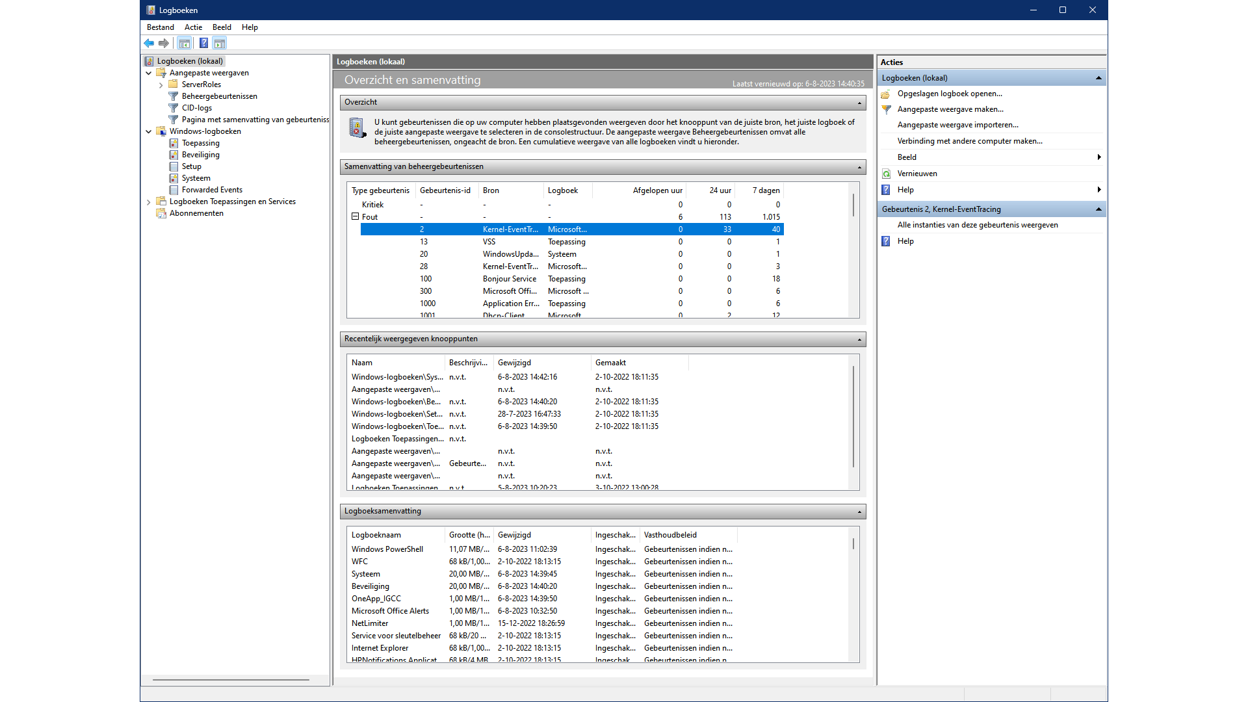The height and width of the screenshot is (702, 1248).
Task: Collapse the Fout event type row
Action: coord(356,216)
